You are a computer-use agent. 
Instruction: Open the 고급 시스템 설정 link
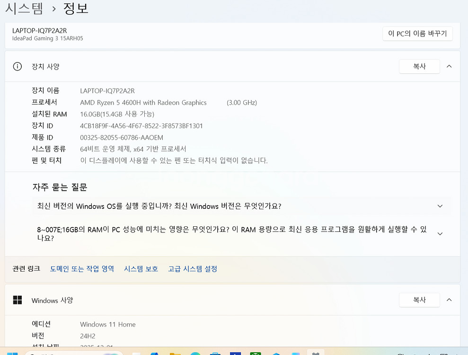coord(193,268)
